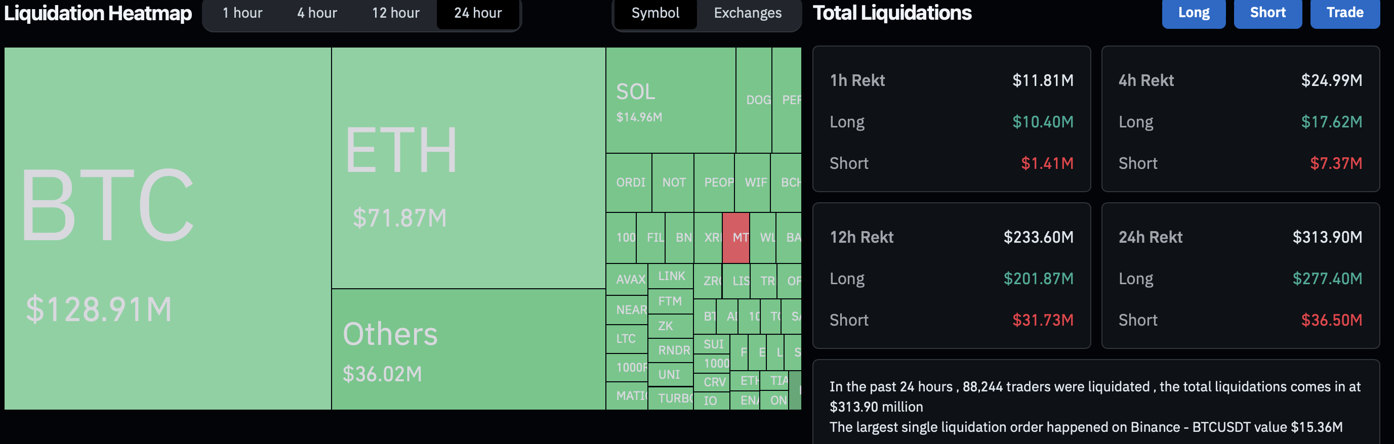Toggle heatmap view to Exchanges

(747, 13)
